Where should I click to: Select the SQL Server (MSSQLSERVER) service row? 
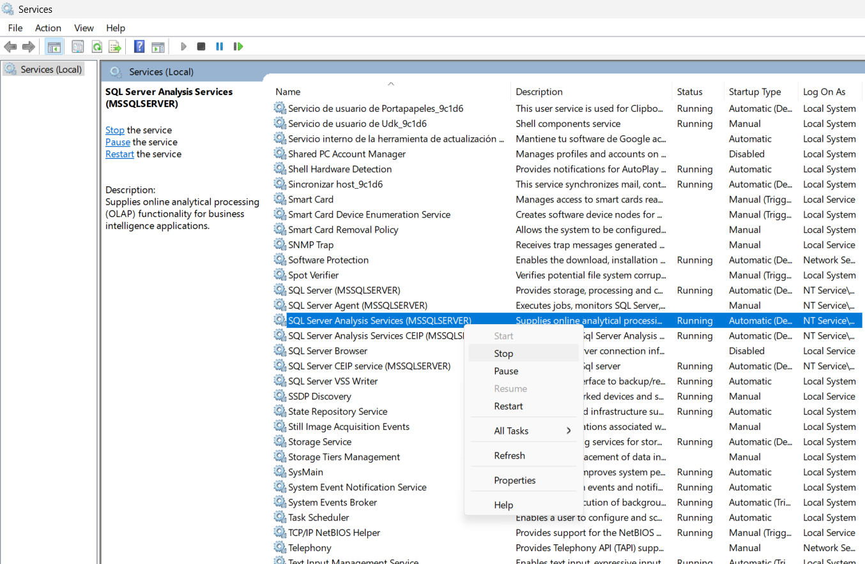tap(567, 290)
